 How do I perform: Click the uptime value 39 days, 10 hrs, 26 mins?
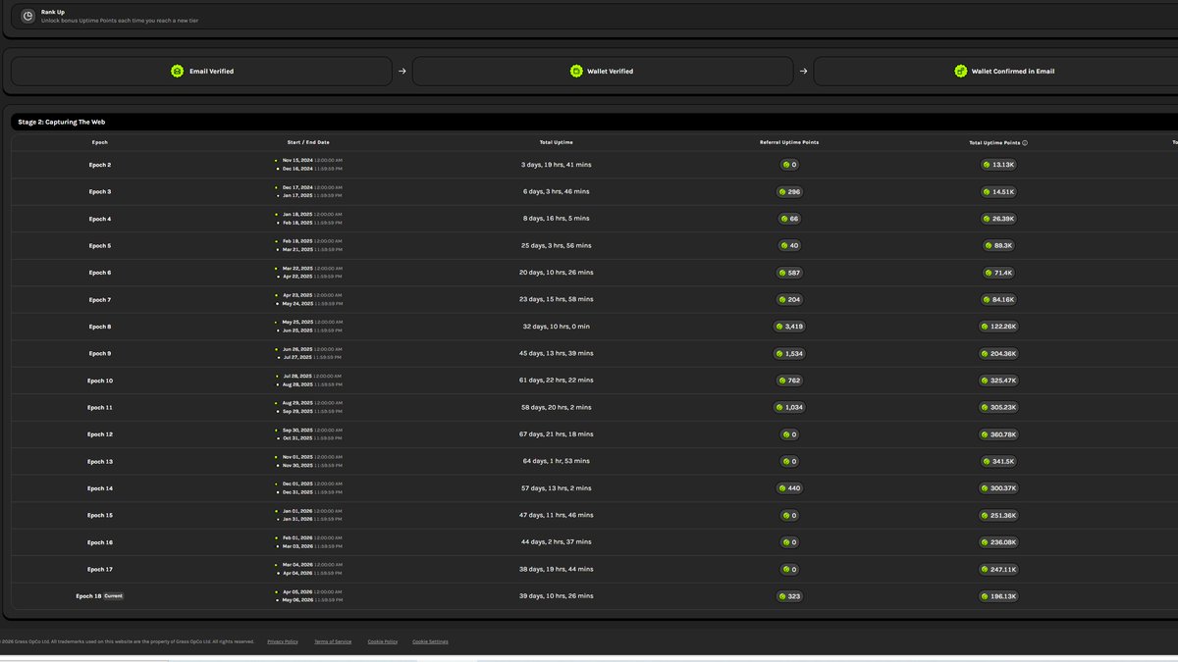(557, 596)
